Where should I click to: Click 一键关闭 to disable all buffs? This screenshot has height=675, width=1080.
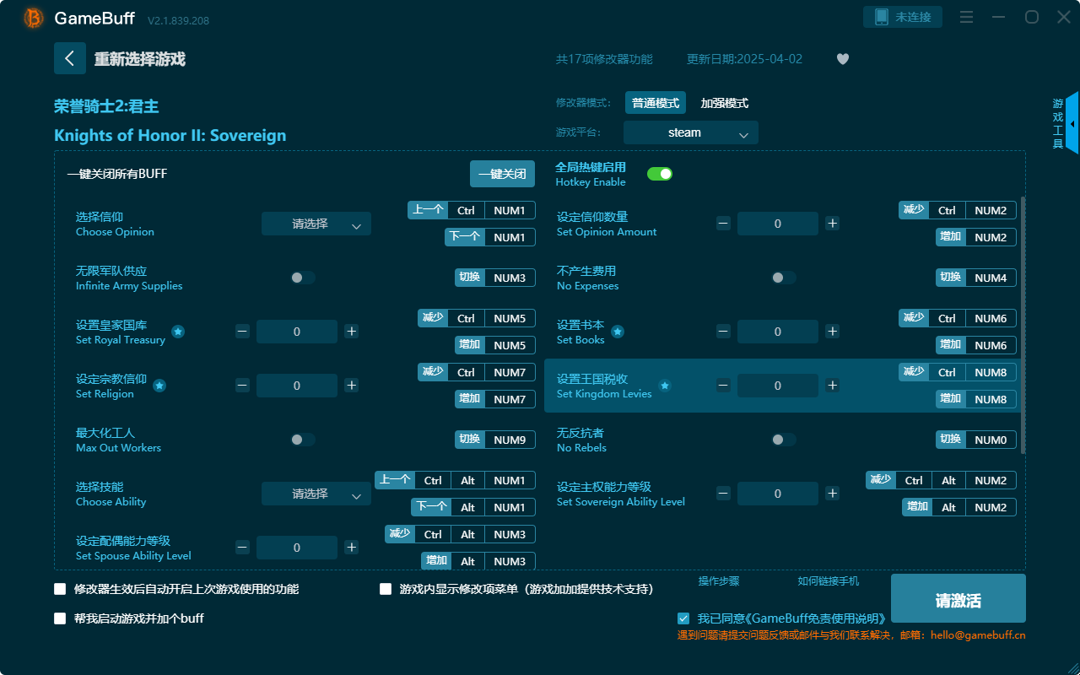click(503, 174)
